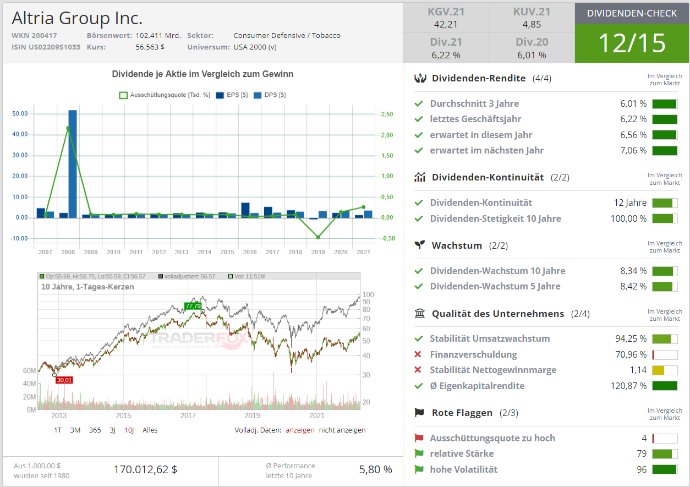Click the USA 2000 (v) Universum value
The height and width of the screenshot is (487, 690).
coord(255,47)
